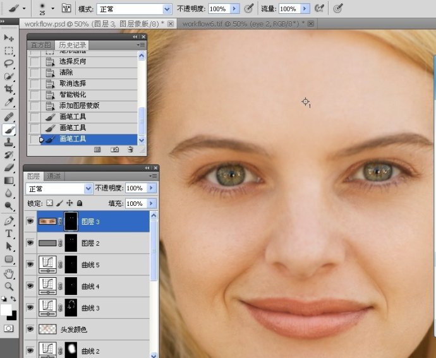The width and height of the screenshot is (436, 358).
Task: Toggle visibility of 曲线 4 layer
Action: (30, 286)
